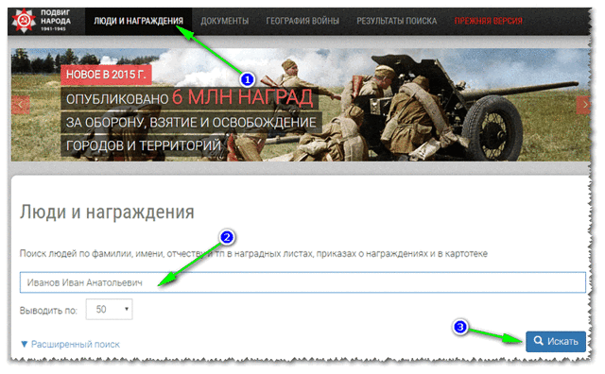The width and height of the screenshot is (605, 374).
Task: Open the Документы menu tab
Action: [x=225, y=21]
